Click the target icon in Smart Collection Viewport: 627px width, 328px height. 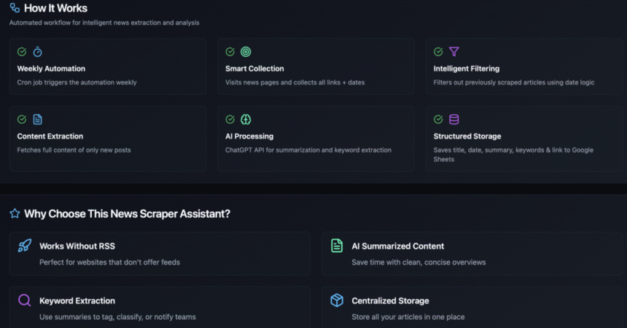click(x=246, y=52)
